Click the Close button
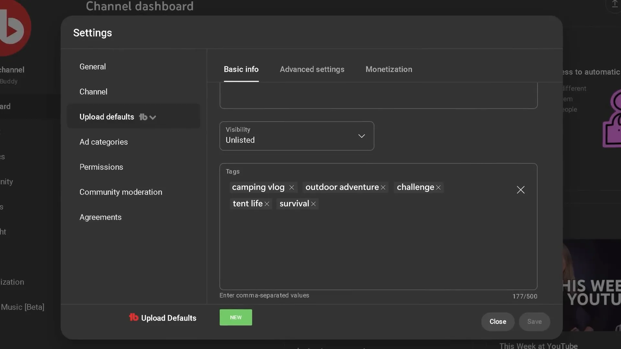621x349 pixels. point(497,322)
